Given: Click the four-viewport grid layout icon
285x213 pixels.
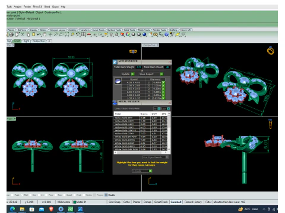Looking at the screenshot, I should tap(84, 34).
